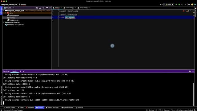197x111 pixels.
Task: Close the Response.py editor tab
Action: (x=89, y=8)
